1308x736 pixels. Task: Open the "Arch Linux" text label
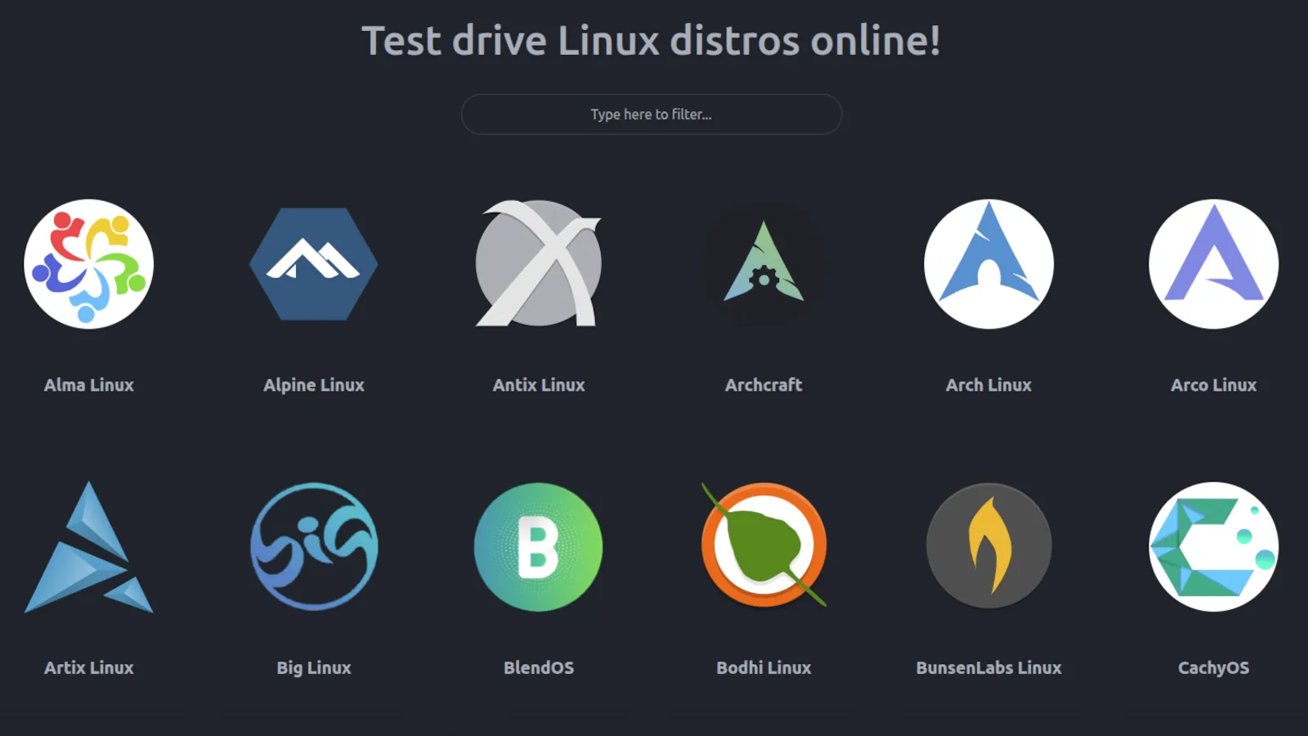pyautogui.click(x=988, y=385)
